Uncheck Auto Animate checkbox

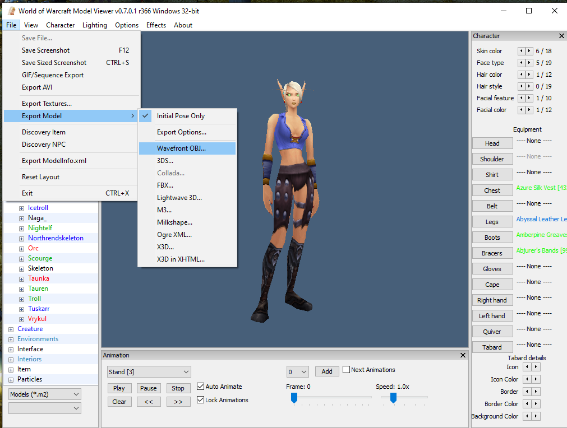click(x=200, y=386)
